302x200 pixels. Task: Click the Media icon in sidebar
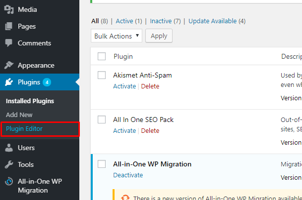(9, 9)
